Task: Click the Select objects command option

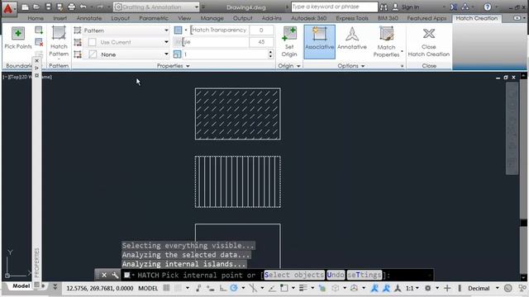Action: [294, 275]
